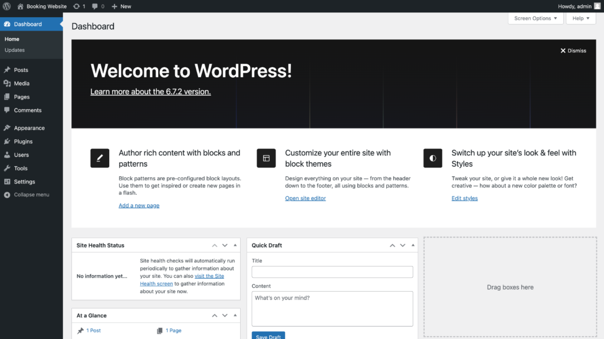Image resolution: width=604 pixels, height=339 pixels.
Task: Open Posts in the sidebar
Action: [x=31, y=70]
